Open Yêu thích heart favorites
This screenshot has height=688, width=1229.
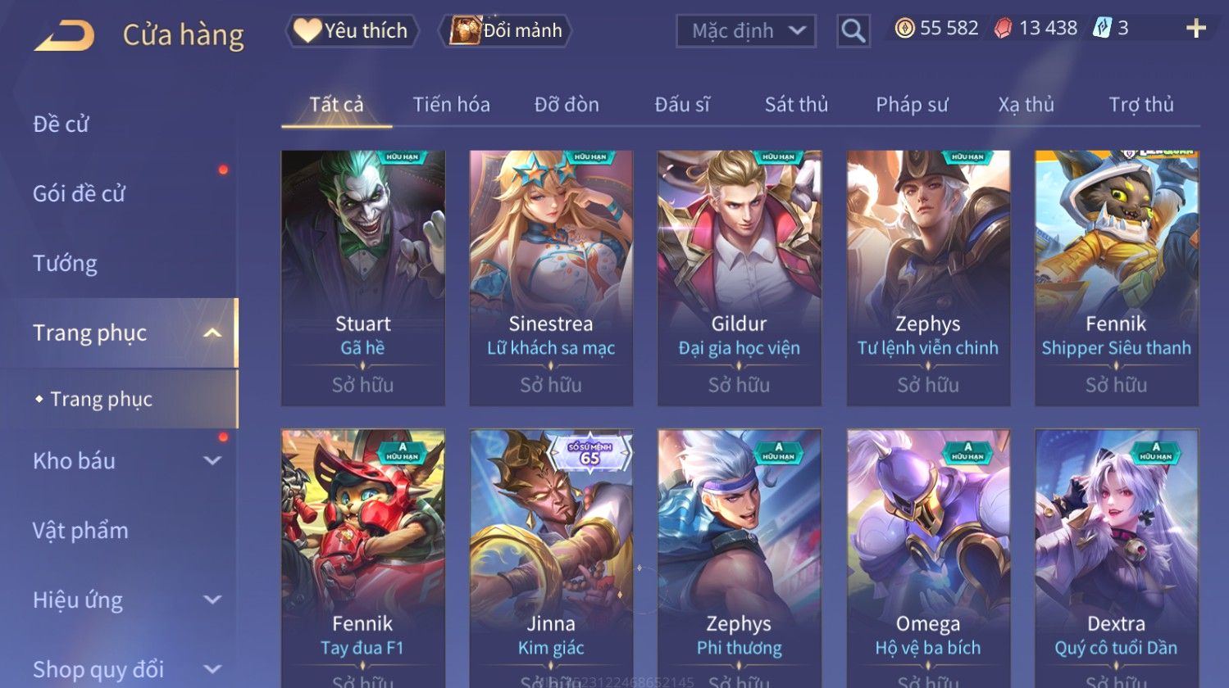pyautogui.click(x=352, y=30)
